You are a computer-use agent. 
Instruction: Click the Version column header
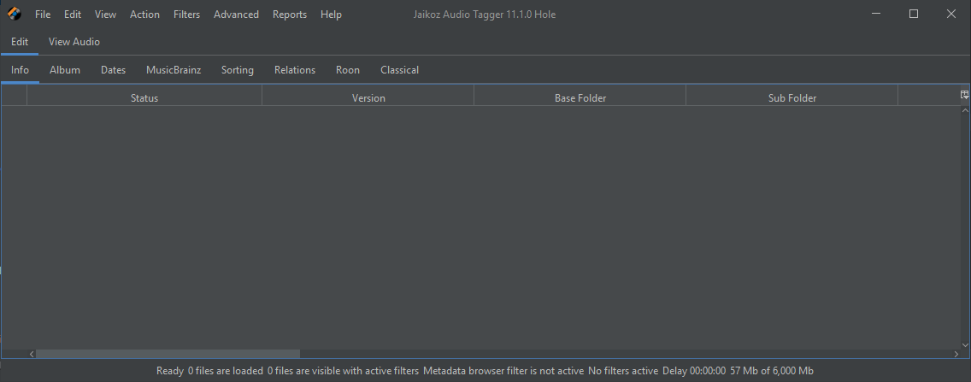tap(368, 97)
